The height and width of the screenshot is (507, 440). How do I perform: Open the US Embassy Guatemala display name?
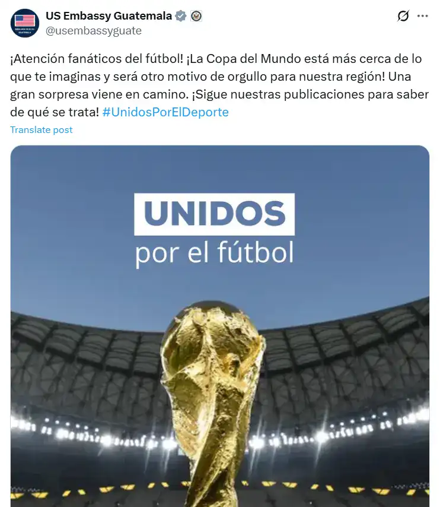coord(109,16)
